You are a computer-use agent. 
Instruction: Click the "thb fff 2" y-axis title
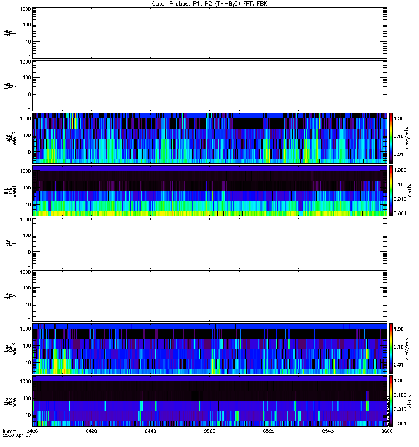coord(11,85)
